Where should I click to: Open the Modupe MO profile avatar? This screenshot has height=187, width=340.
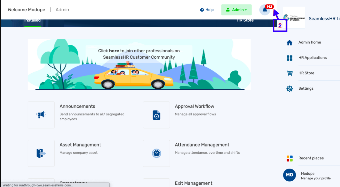point(290,175)
